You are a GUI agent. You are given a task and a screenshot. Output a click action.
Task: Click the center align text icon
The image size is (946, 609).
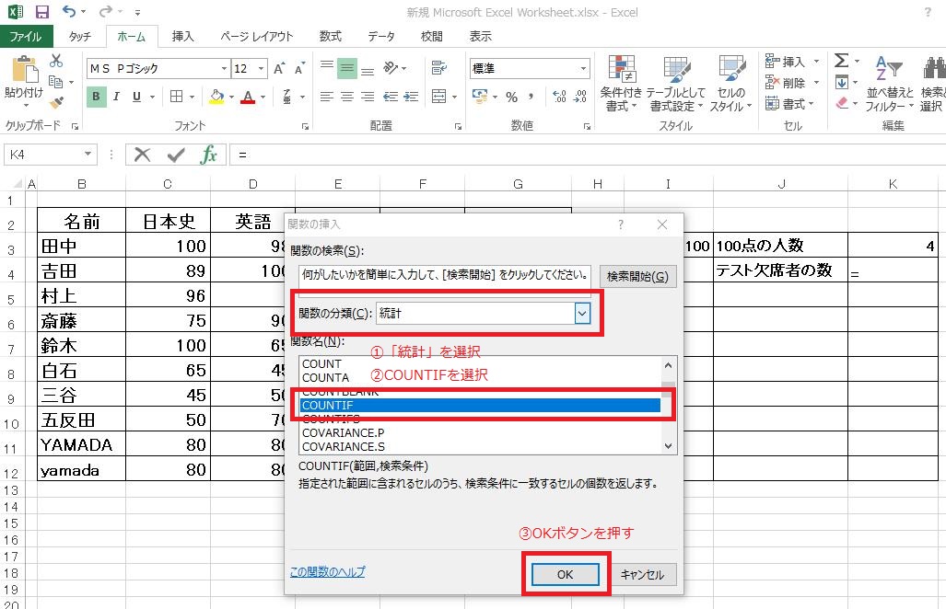coord(347,97)
